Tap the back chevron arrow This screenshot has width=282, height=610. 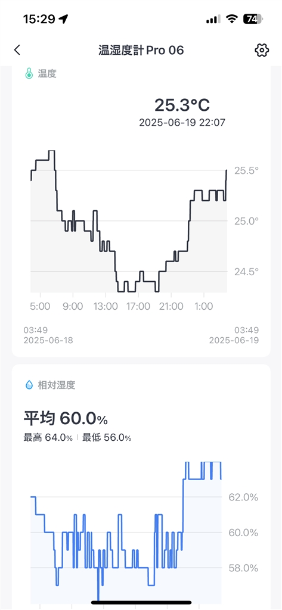(17, 50)
